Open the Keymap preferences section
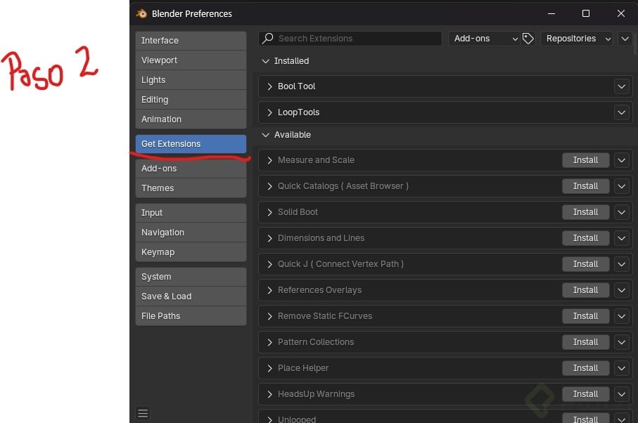Image resolution: width=638 pixels, height=423 pixels. 191,252
